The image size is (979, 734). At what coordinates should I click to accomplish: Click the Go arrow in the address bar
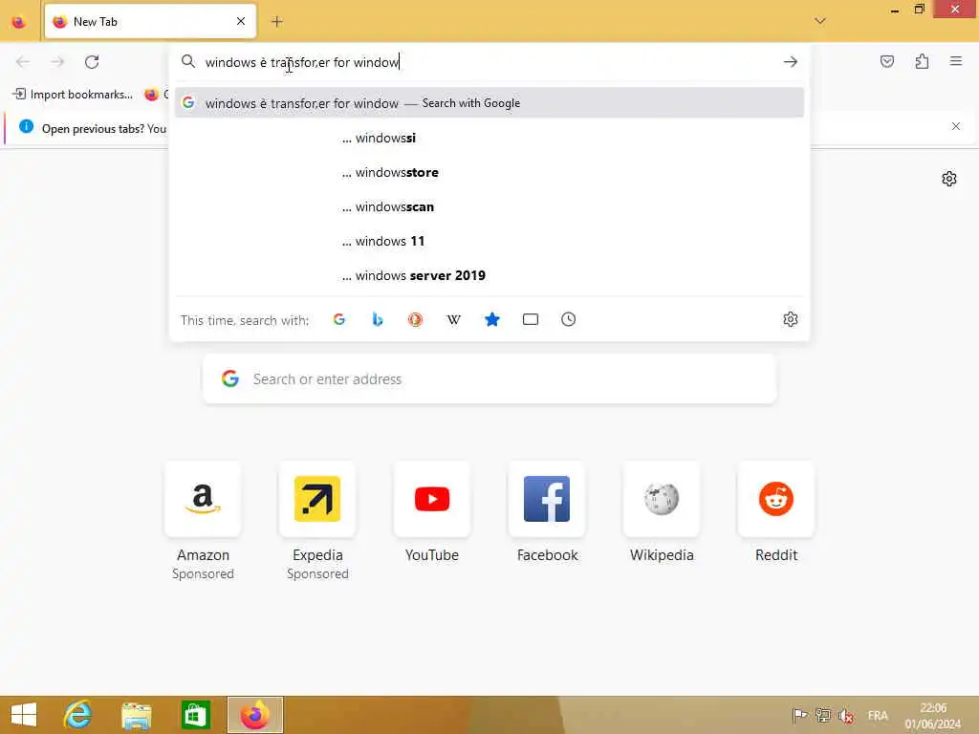point(791,62)
